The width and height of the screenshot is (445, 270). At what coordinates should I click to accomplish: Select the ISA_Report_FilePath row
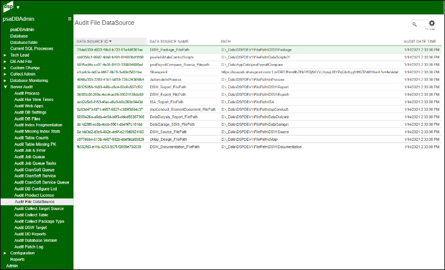258,102
